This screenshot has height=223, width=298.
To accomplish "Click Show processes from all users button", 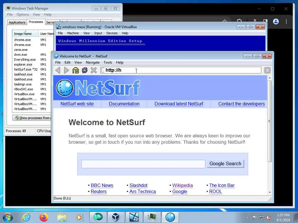I will [x=32, y=118].
